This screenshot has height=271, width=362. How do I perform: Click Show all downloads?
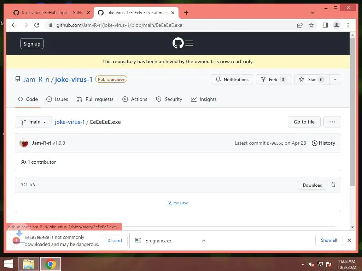(x=329, y=240)
